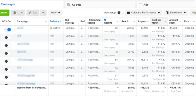Open the Cost per result column dropdown
The width and height of the screenshot is (196, 96).
[165, 22]
